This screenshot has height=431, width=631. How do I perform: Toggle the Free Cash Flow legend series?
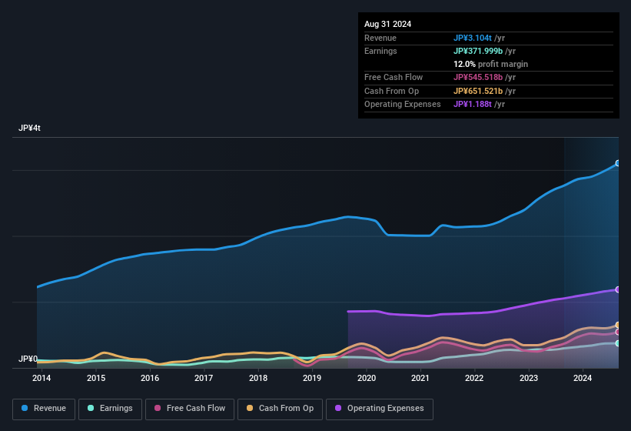(191, 408)
